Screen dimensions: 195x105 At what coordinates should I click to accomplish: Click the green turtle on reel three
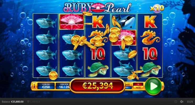click(x=98, y=69)
